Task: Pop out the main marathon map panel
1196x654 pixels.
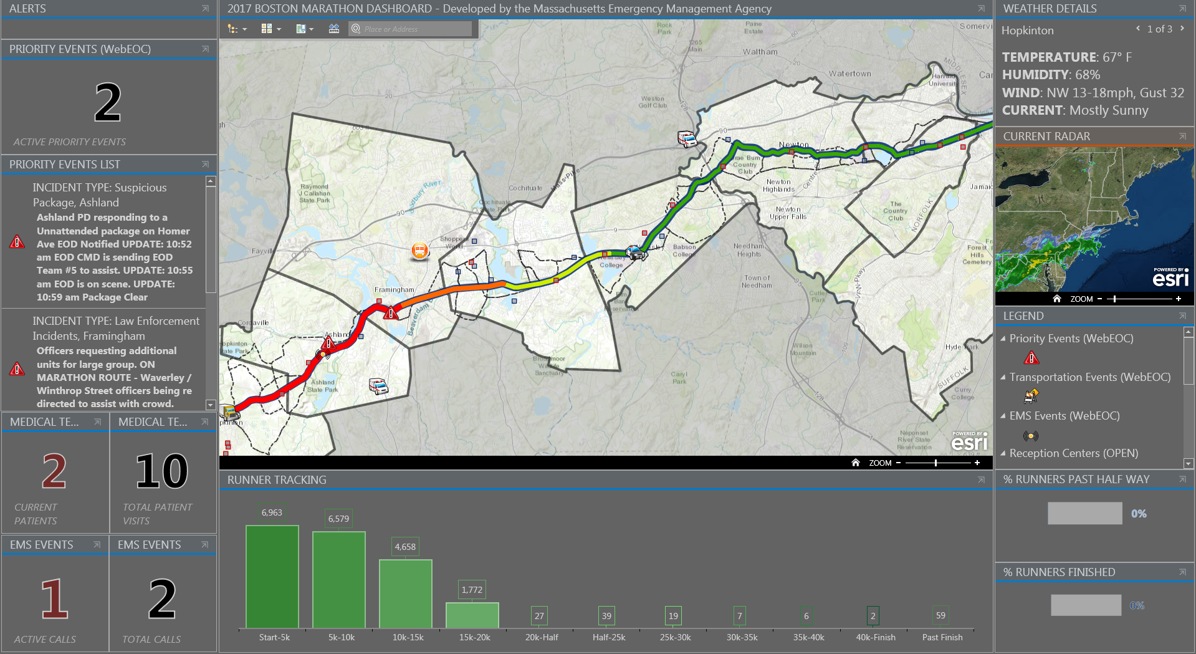Action: coord(981,9)
